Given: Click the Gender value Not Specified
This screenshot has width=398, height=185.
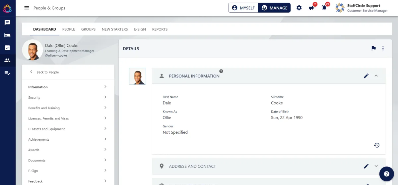Looking at the screenshot, I should click(175, 132).
